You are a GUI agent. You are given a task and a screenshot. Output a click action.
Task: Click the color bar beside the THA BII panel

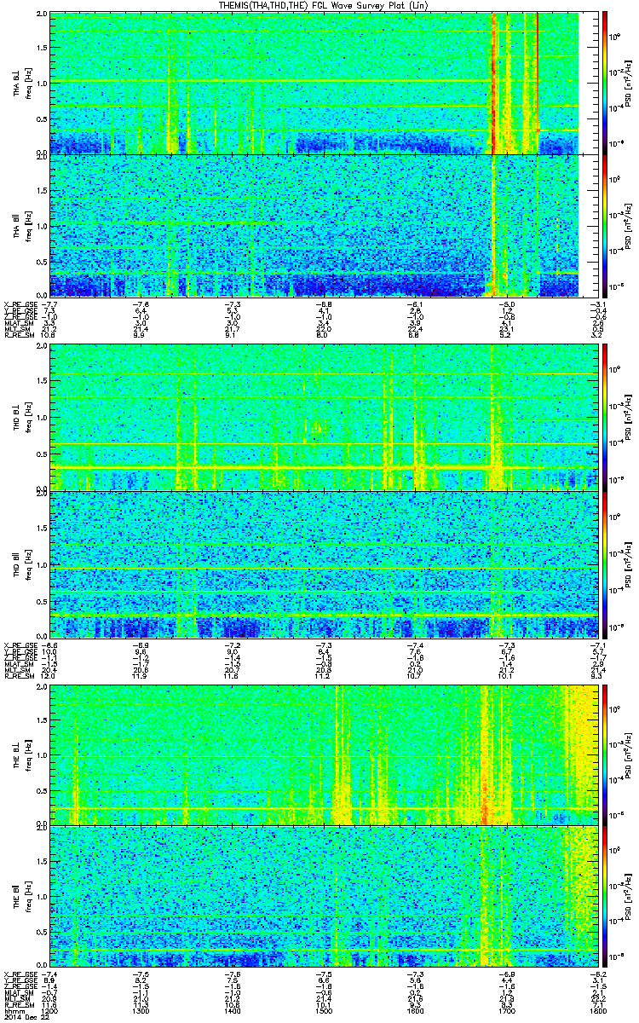tap(605, 225)
